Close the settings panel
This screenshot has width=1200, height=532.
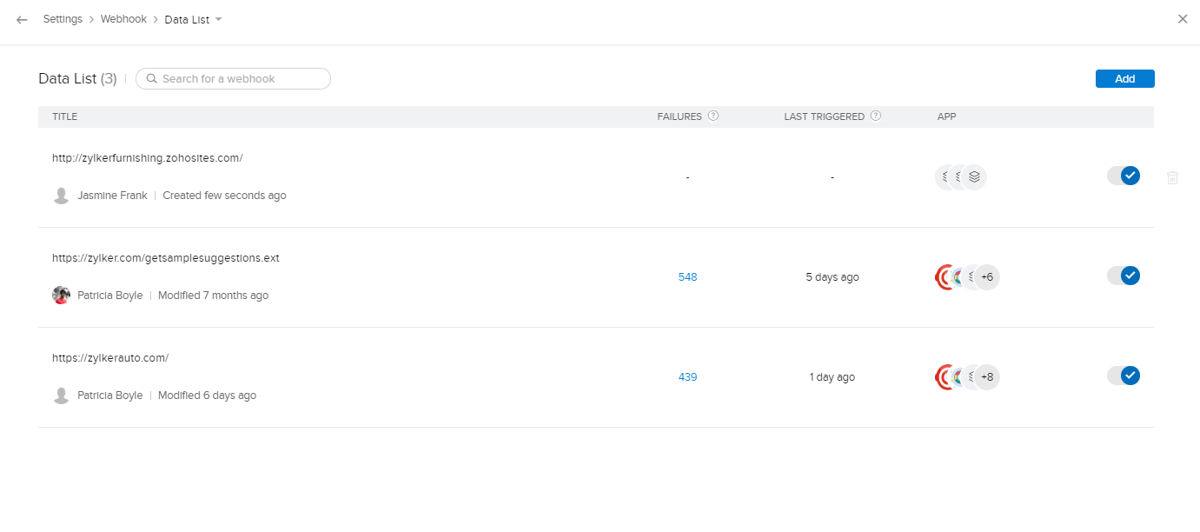1183,18
